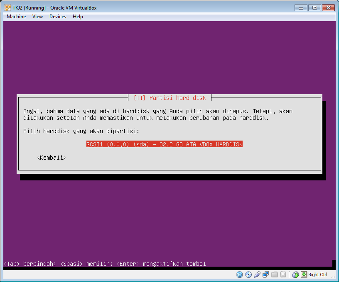Click the optical drives CD icon

(248, 275)
